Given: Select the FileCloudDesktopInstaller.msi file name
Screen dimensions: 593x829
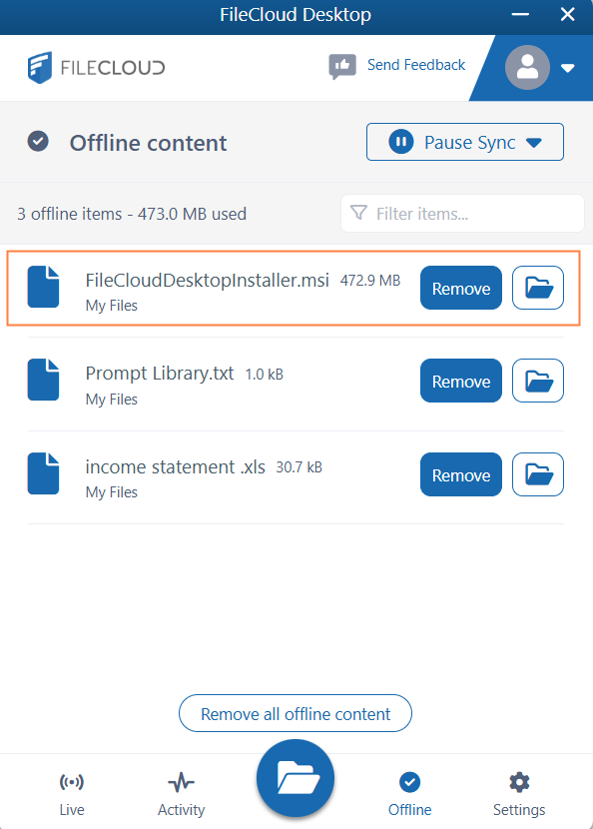Looking at the screenshot, I should [208, 280].
